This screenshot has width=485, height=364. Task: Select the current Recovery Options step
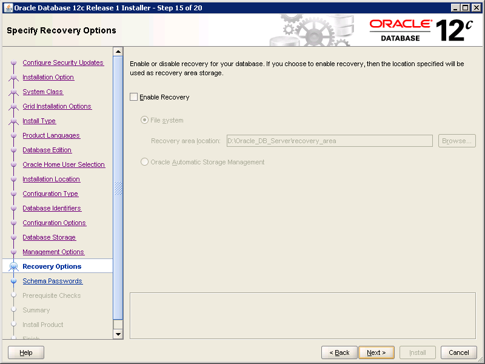[52, 266]
